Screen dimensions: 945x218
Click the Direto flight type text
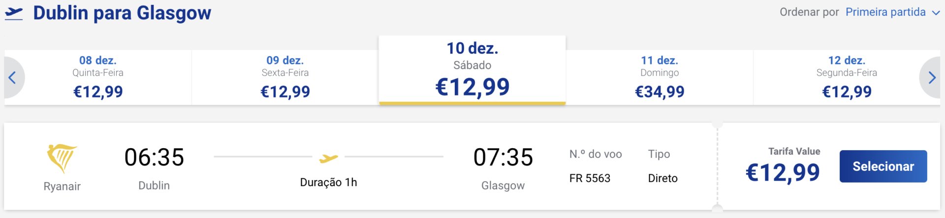coord(662,178)
